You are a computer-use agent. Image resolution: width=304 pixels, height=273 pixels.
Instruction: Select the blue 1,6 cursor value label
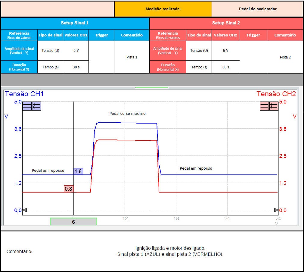78,171
